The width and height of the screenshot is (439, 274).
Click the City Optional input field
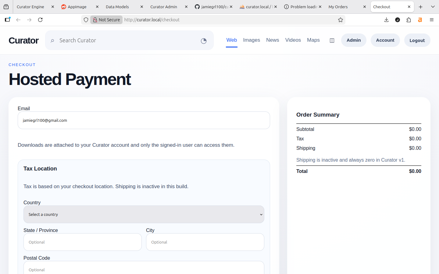tap(205, 242)
